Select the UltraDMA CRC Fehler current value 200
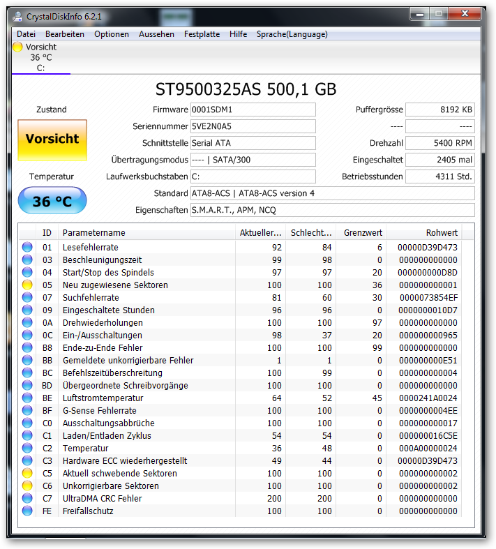Viewport: 496px width, 549px height. click(274, 499)
